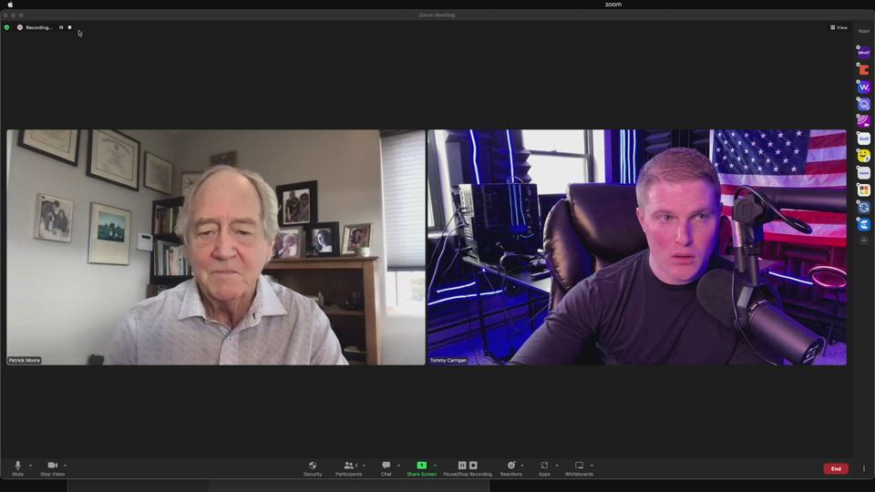Expand audio options arrow next to Mute
The width and height of the screenshot is (875, 492).
[x=30, y=466]
